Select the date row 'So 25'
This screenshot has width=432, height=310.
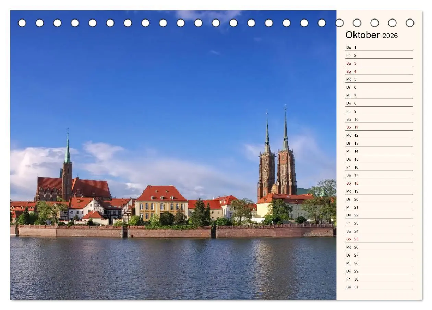point(379,239)
